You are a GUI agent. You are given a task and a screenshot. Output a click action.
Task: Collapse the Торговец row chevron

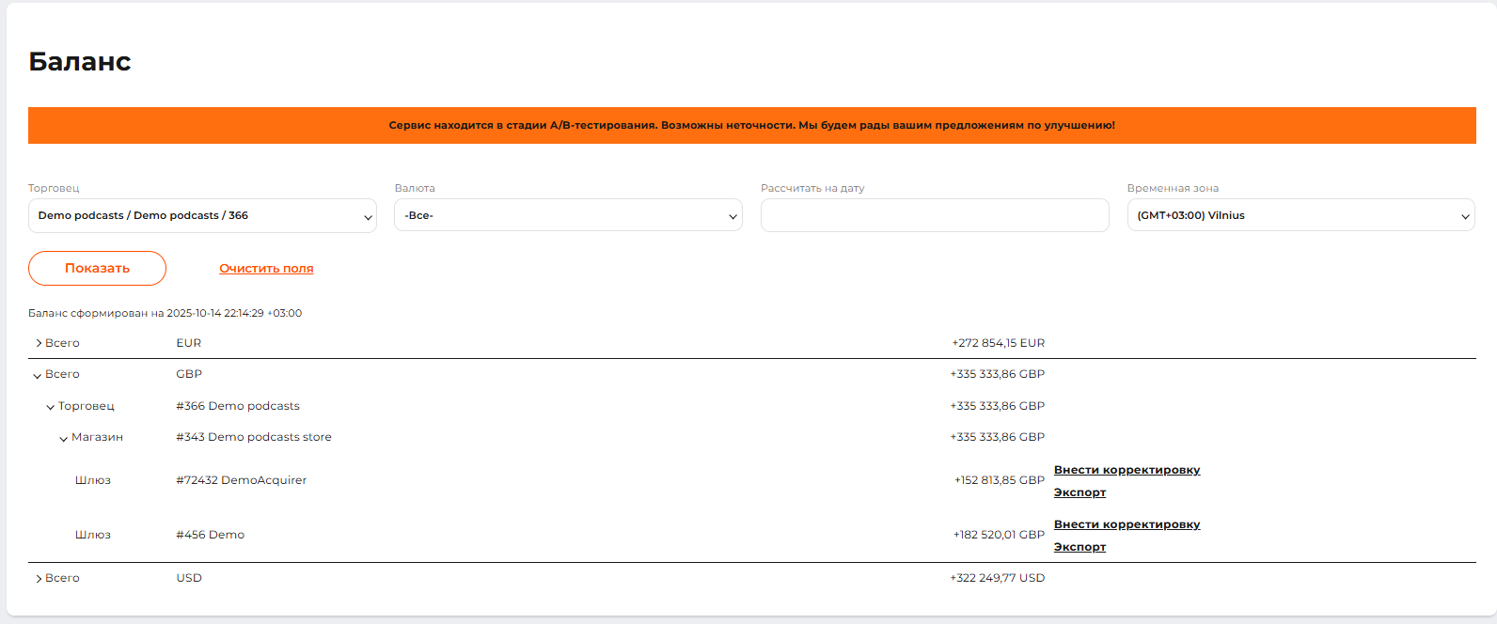coord(51,407)
